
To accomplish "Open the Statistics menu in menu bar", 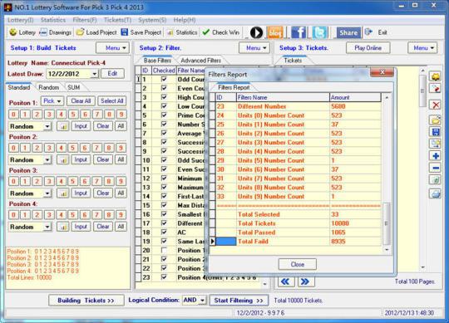I will point(53,20).
